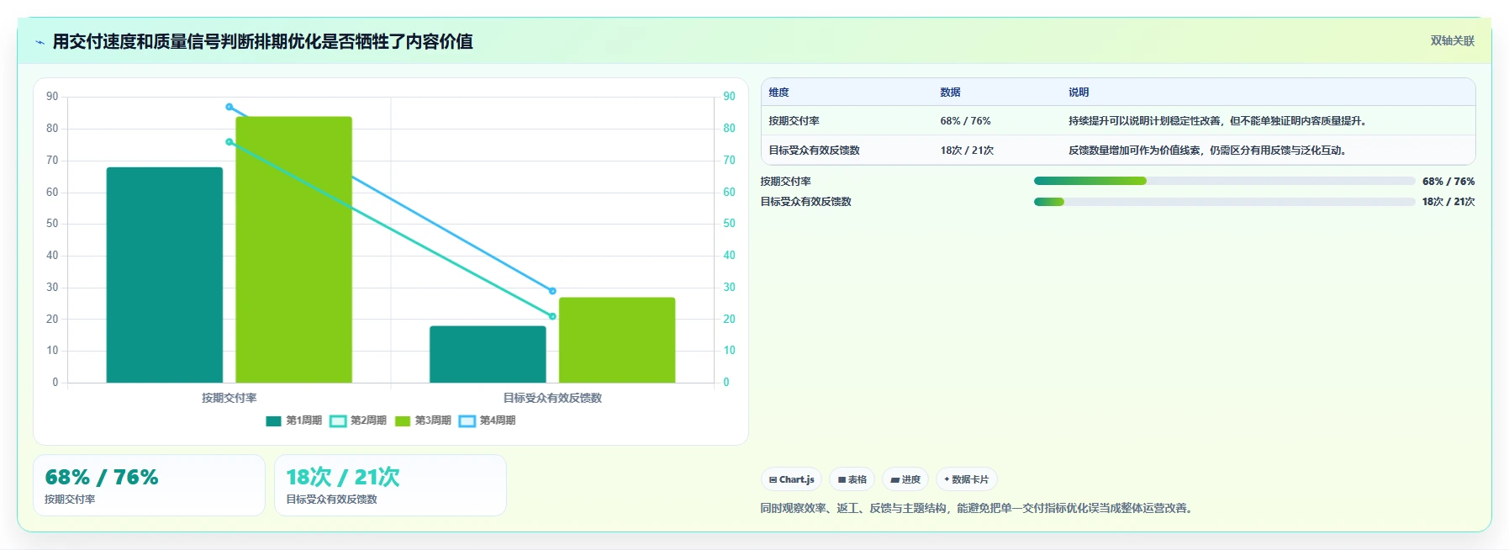Screen dimensions: 1509x550
Task: Toggle 第2周期 legend item
Action: 358,420
